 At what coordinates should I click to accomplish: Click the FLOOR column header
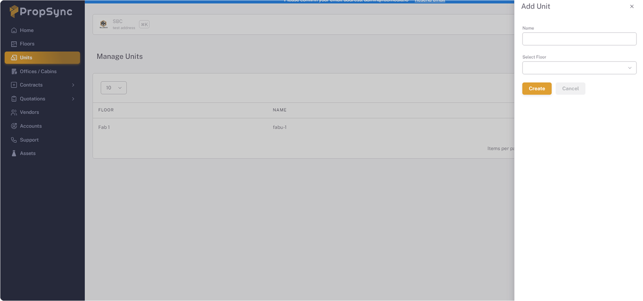106,110
